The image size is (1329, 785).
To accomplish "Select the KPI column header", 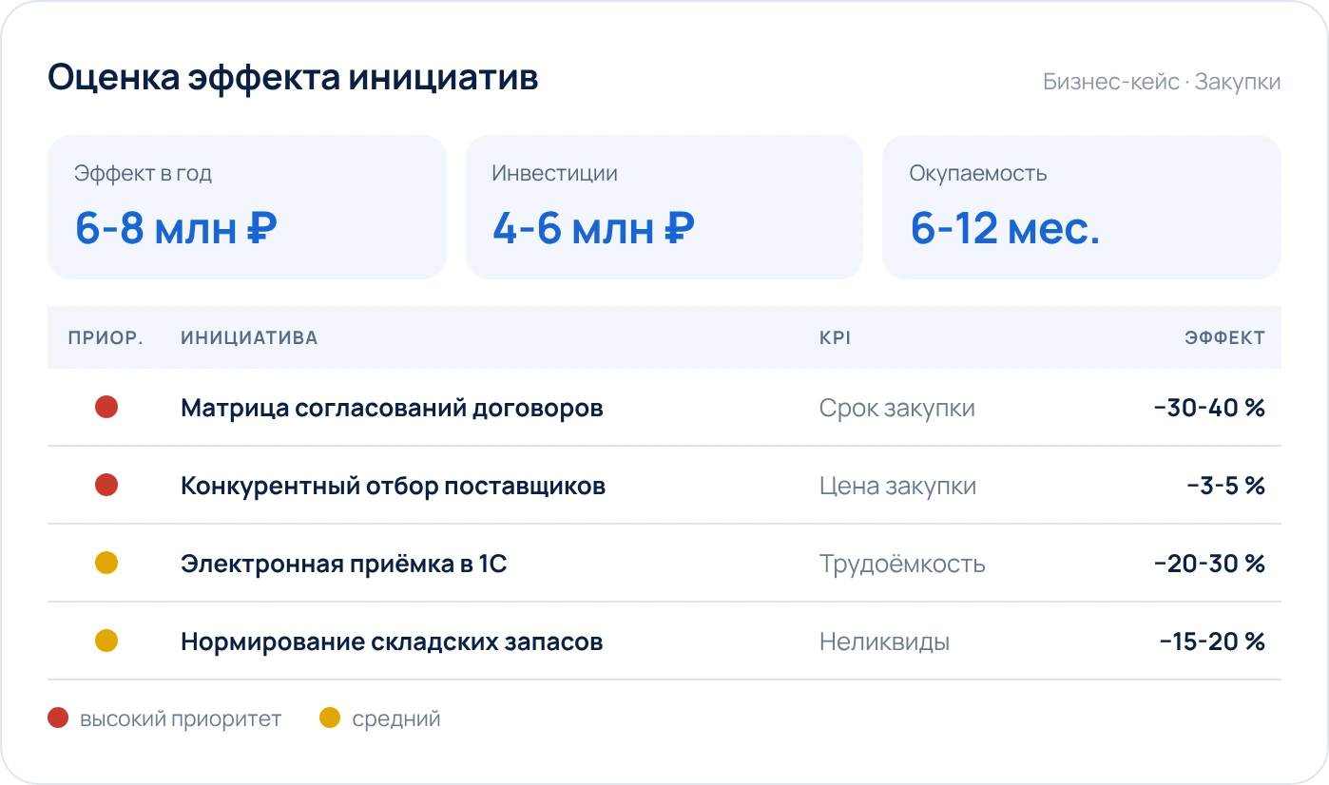I will (835, 338).
